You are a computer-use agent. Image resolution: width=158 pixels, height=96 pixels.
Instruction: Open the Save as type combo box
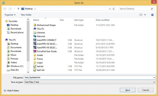pos(90,82)
